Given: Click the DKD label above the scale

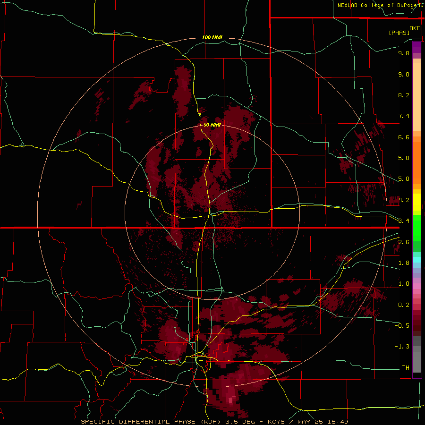Looking at the screenshot, I should [x=415, y=28].
